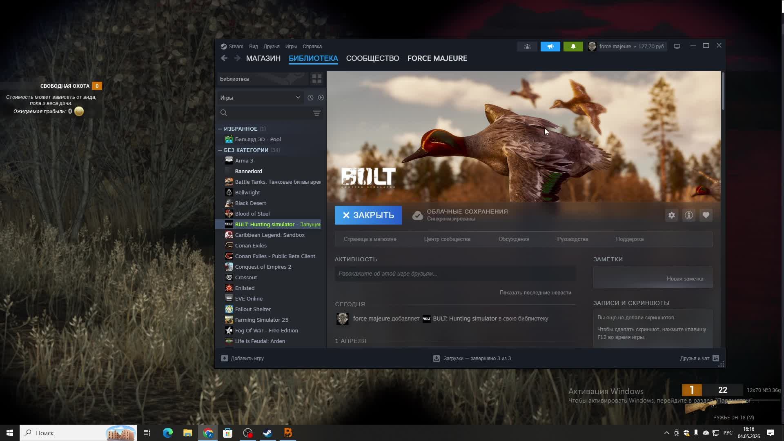This screenshot has height=441, width=784.
Task: Open Microsoft Edge from taskbar
Action: click(x=167, y=433)
